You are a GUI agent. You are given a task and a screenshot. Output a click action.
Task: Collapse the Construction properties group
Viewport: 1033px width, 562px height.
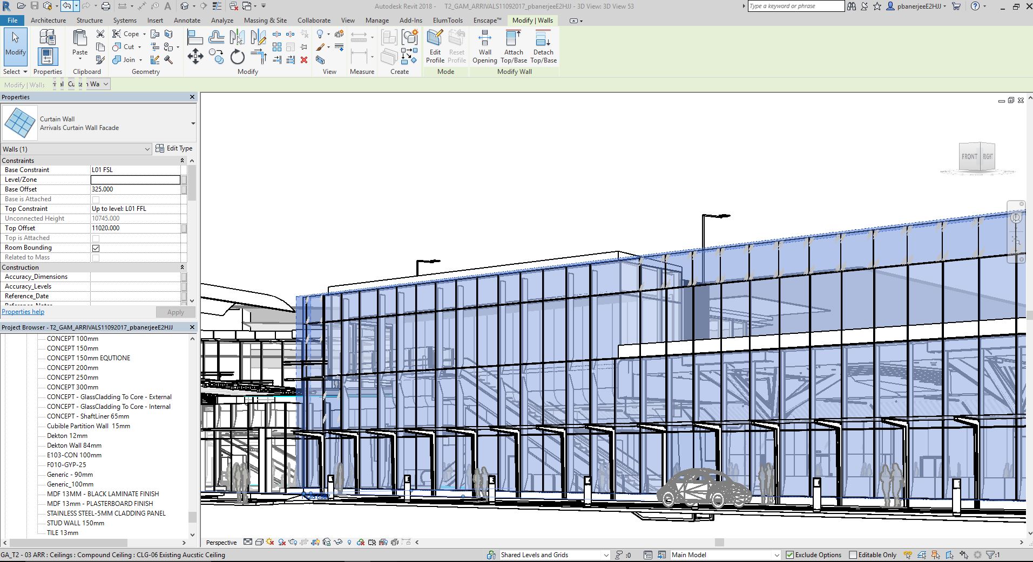[182, 268]
